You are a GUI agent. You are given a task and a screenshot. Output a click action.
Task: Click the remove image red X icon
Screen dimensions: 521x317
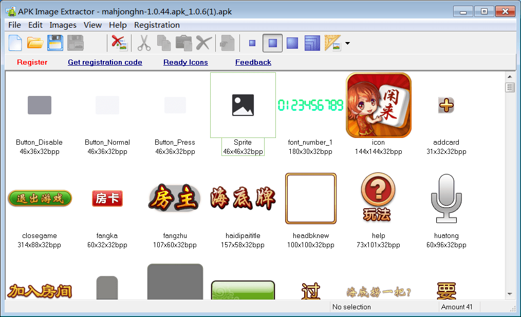tap(119, 43)
